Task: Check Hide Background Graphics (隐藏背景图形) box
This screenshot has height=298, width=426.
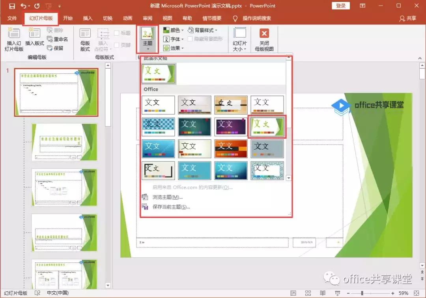Action: [x=191, y=39]
